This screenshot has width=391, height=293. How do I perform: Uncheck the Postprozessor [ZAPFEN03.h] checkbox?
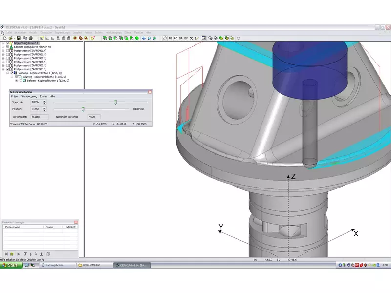8,69
